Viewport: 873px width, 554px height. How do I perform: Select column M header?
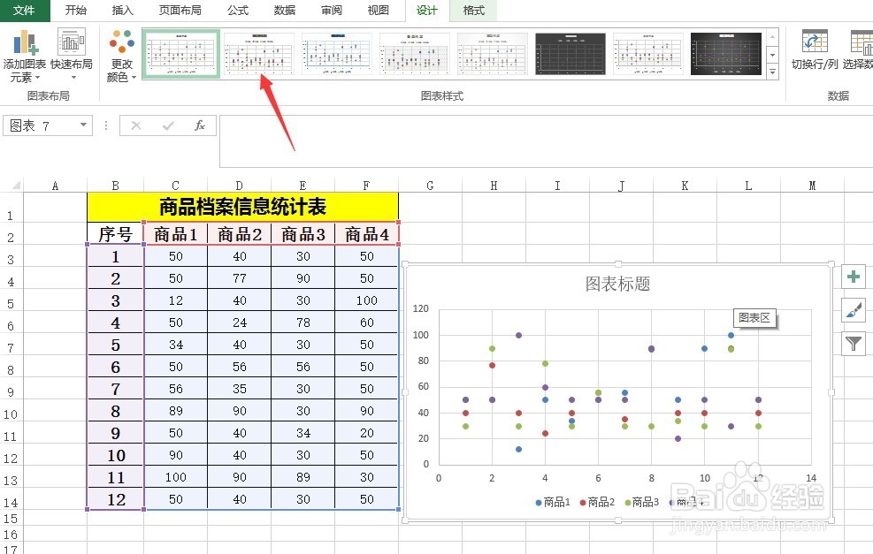pos(812,186)
